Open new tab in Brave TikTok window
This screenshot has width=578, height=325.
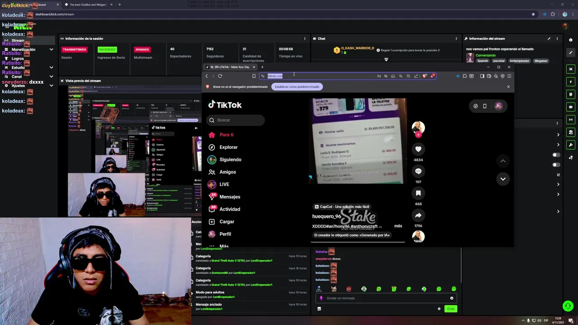(262, 67)
